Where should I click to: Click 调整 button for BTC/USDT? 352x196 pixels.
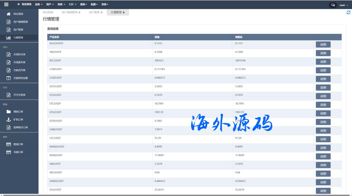(x=323, y=62)
